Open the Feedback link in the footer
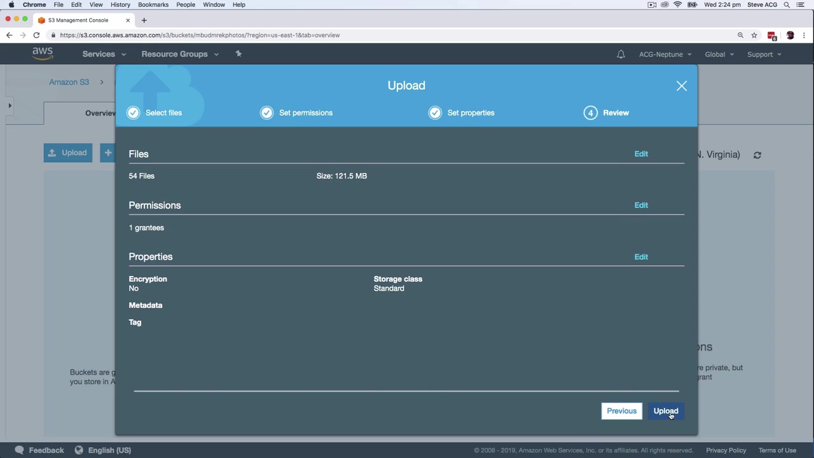Image resolution: width=814 pixels, height=458 pixels. coord(39,450)
